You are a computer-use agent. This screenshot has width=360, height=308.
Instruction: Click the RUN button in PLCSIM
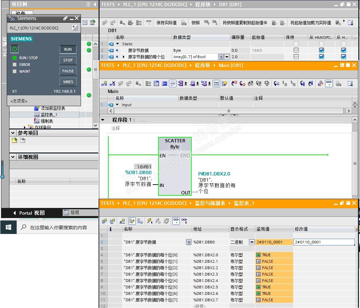(68, 49)
